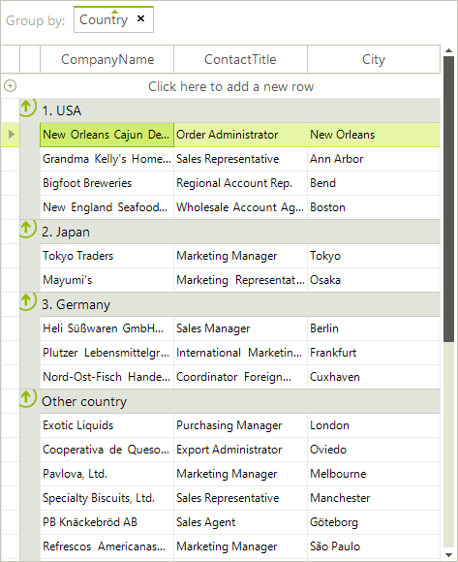Select the PB Knäckebröd AB cell
The height and width of the screenshot is (562, 458).
(107, 522)
